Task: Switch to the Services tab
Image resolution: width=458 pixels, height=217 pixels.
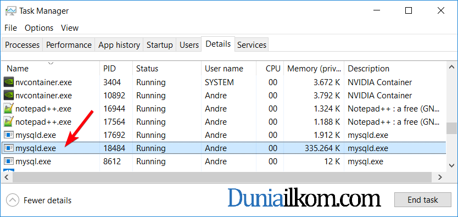Action: tap(252, 45)
